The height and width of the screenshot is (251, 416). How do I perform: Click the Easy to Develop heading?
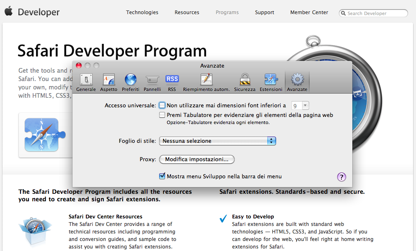pyautogui.click(x=253, y=217)
